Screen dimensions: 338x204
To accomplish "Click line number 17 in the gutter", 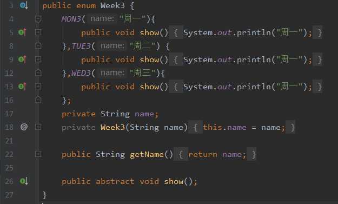I will [x=9, y=114].
